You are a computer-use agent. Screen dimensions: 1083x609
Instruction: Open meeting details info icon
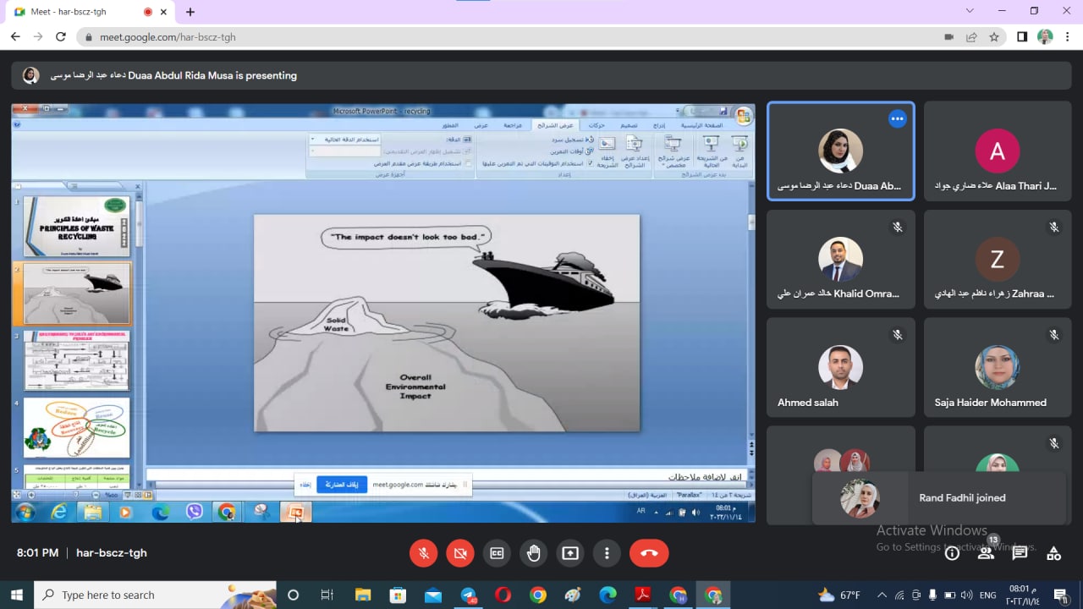(x=952, y=553)
